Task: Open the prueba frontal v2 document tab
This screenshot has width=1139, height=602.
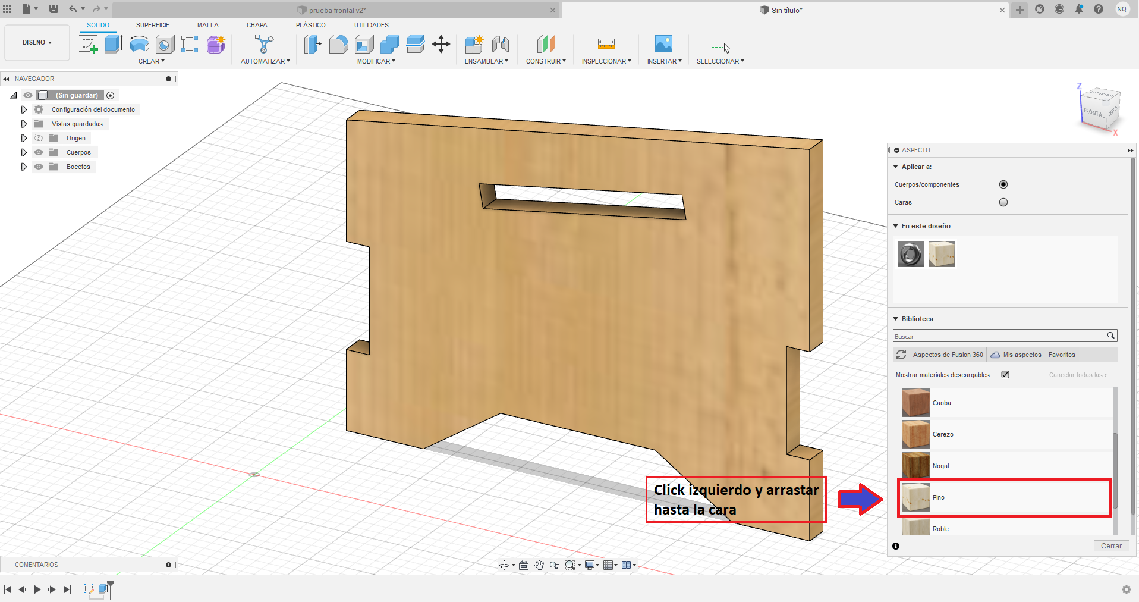Action: pos(336,10)
